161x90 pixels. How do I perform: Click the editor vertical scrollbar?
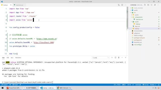[128, 18]
